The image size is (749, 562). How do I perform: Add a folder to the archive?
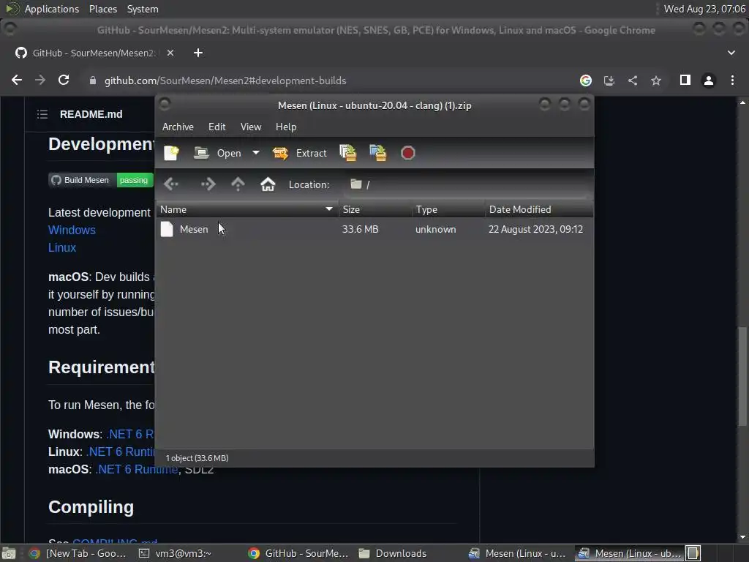(378, 153)
